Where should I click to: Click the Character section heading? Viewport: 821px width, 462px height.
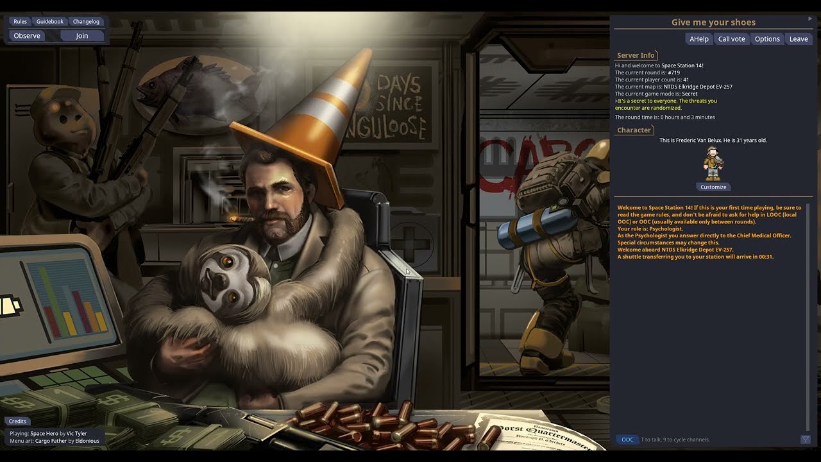point(634,130)
